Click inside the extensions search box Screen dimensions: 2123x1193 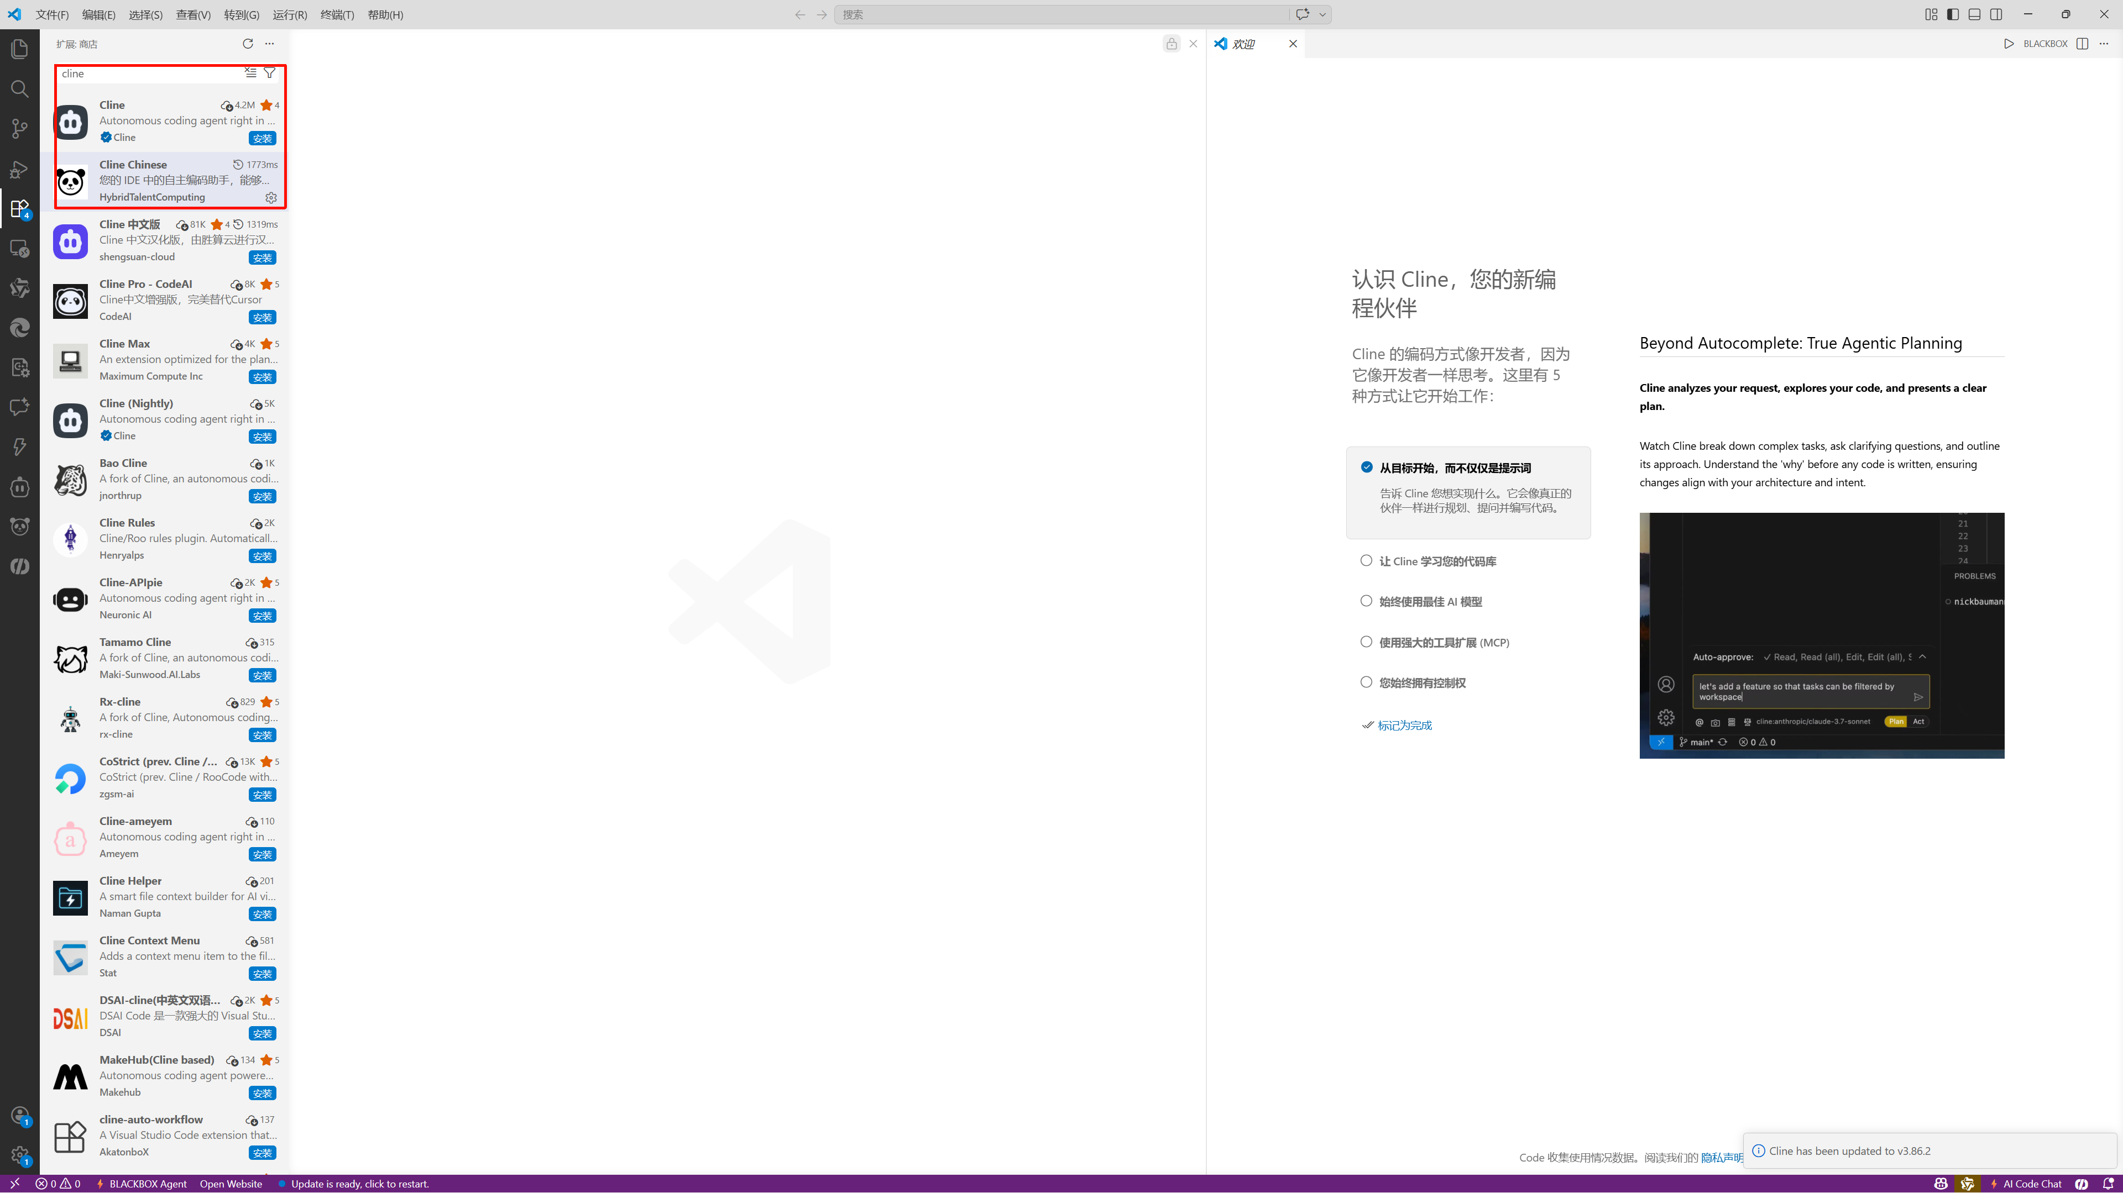(x=150, y=73)
